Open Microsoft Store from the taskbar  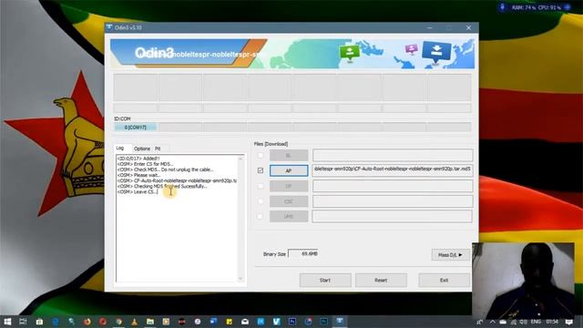pyautogui.click(x=39, y=322)
